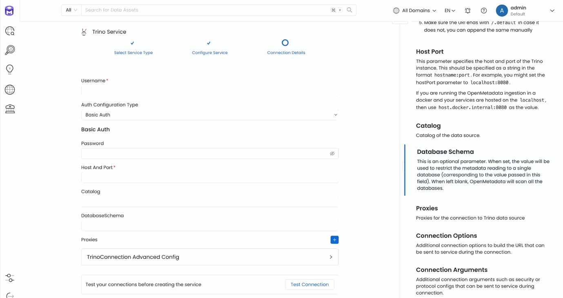This screenshot has width=563, height=298.
Task: Add a proxy with the plus button
Action: coord(334,240)
